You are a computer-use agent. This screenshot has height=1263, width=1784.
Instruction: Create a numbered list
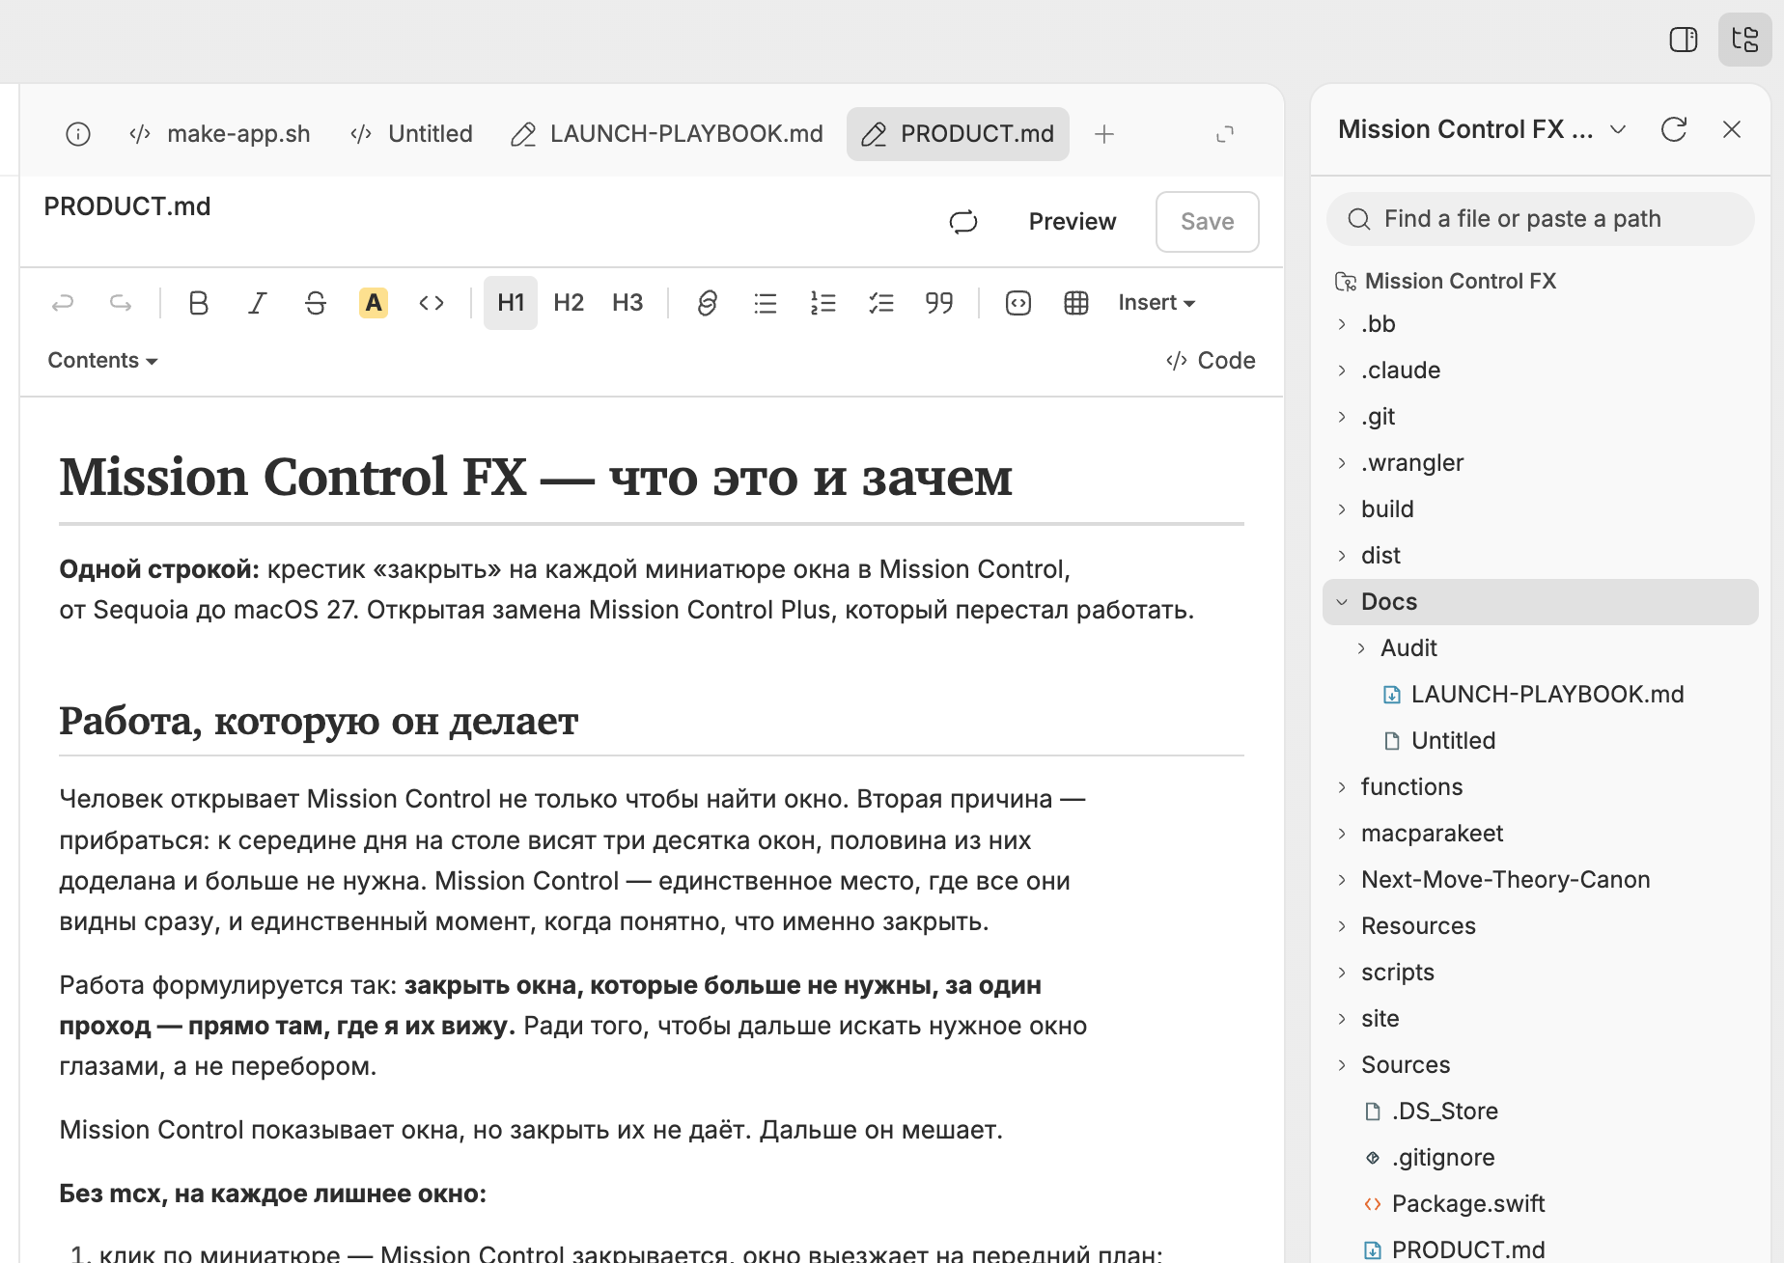pos(823,303)
